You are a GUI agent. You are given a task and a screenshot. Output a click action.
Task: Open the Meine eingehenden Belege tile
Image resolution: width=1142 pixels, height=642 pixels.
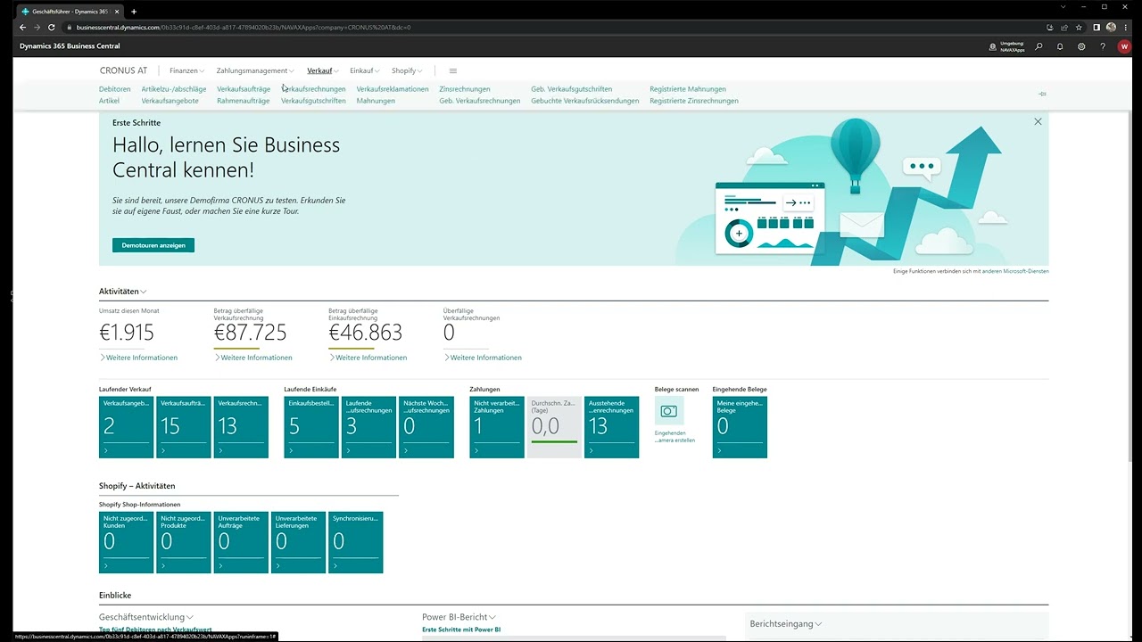pyautogui.click(x=740, y=427)
